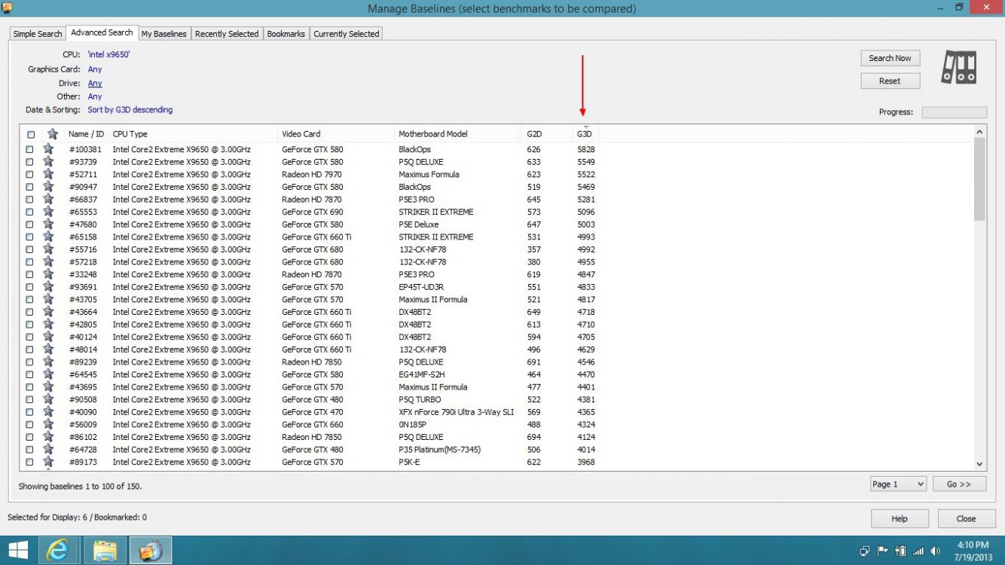Screen dimensions: 1005x565
Task: Click the baseline binders icon
Action: [x=959, y=67]
